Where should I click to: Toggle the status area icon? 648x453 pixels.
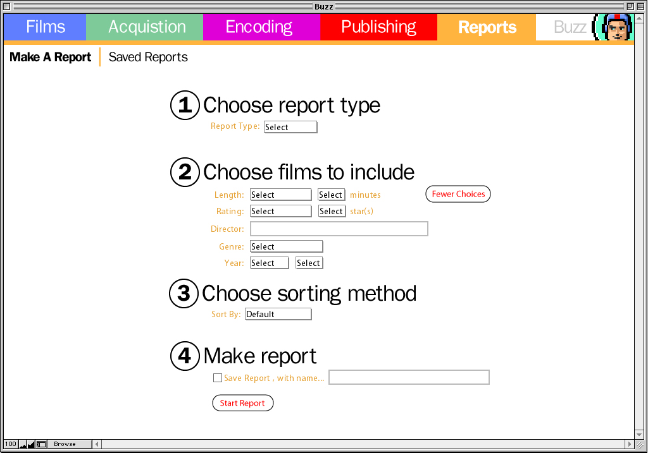[41, 444]
